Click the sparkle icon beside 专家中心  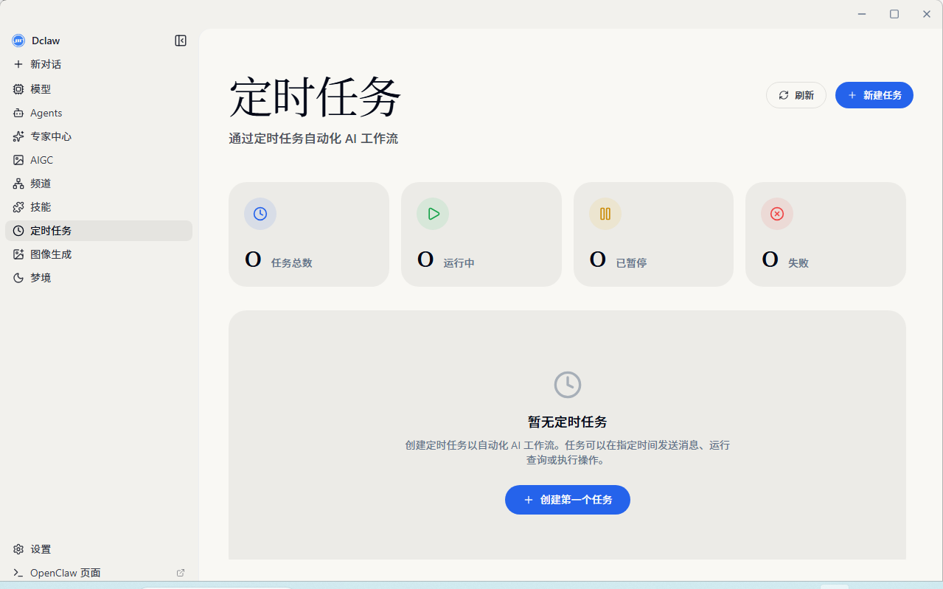click(x=18, y=136)
